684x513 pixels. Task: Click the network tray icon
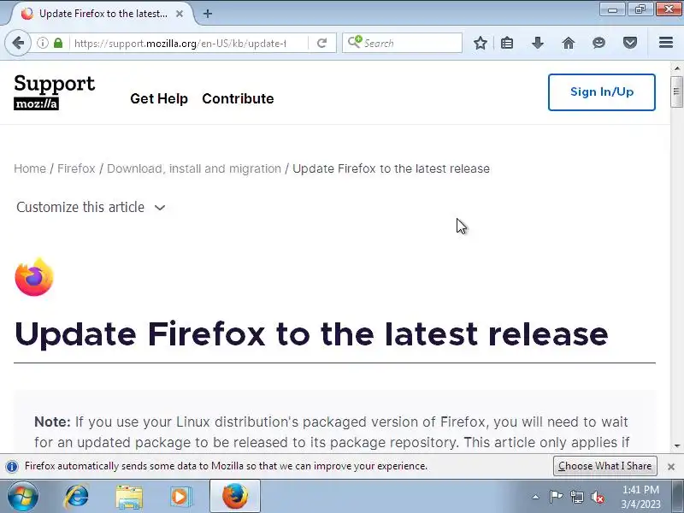click(x=576, y=497)
